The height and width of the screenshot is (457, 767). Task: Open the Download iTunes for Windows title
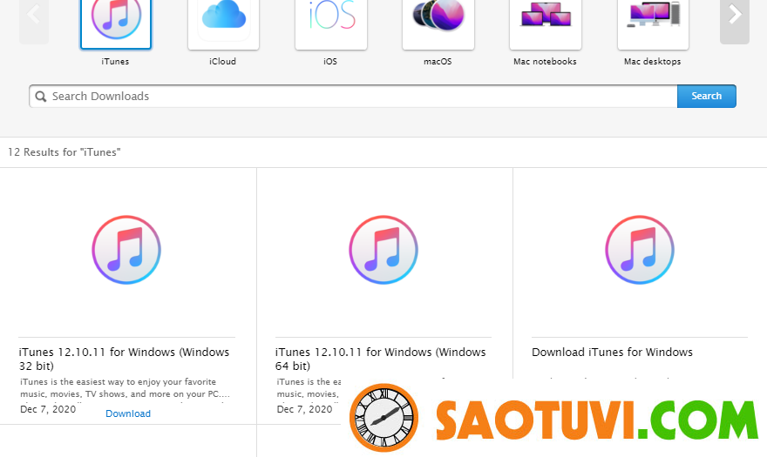(612, 353)
